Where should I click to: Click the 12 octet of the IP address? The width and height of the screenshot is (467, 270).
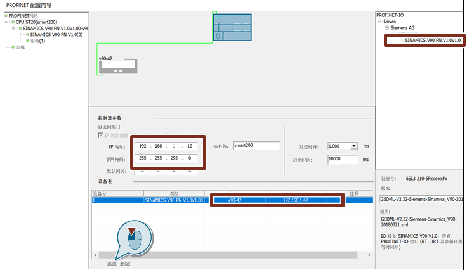coord(190,146)
